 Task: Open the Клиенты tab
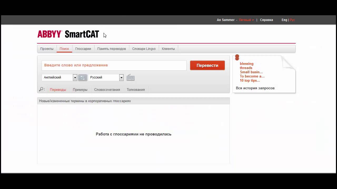click(168, 49)
